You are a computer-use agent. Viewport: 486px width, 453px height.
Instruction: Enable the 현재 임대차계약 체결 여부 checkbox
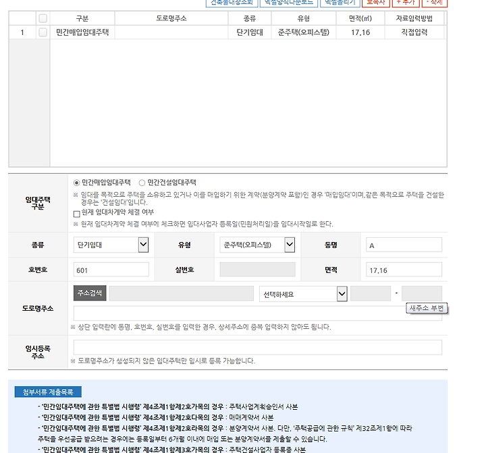click(x=77, y=214)
